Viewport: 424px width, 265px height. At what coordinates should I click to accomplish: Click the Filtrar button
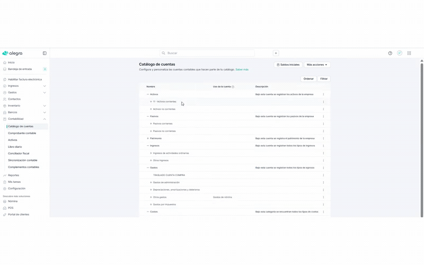324,78
